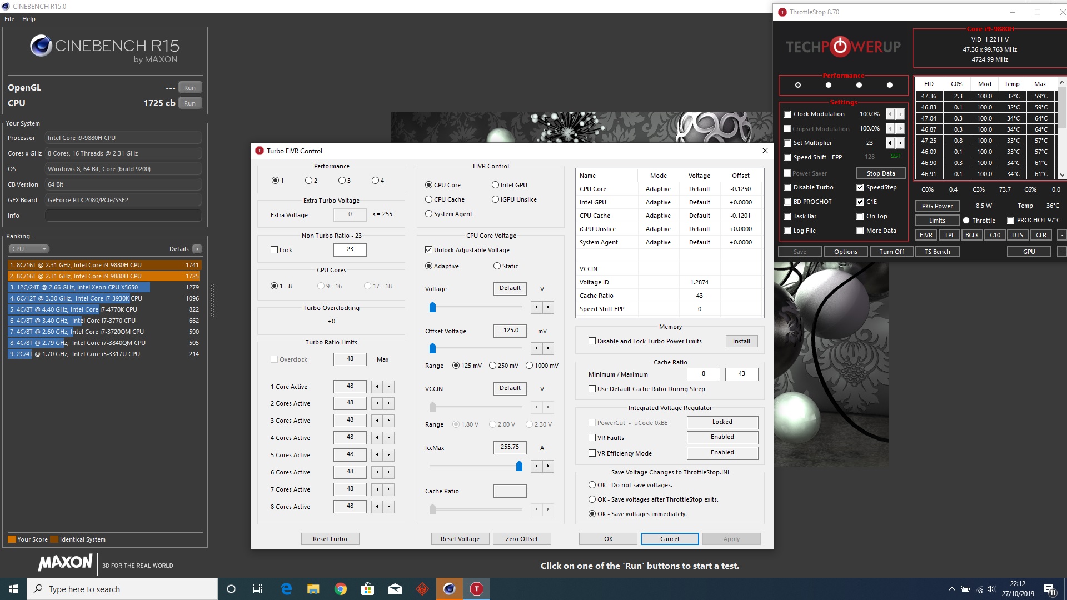The height and width of the screenshot is (600, 1067).
Task: Select the CPU Cache radio button
Action: [429, 199]
